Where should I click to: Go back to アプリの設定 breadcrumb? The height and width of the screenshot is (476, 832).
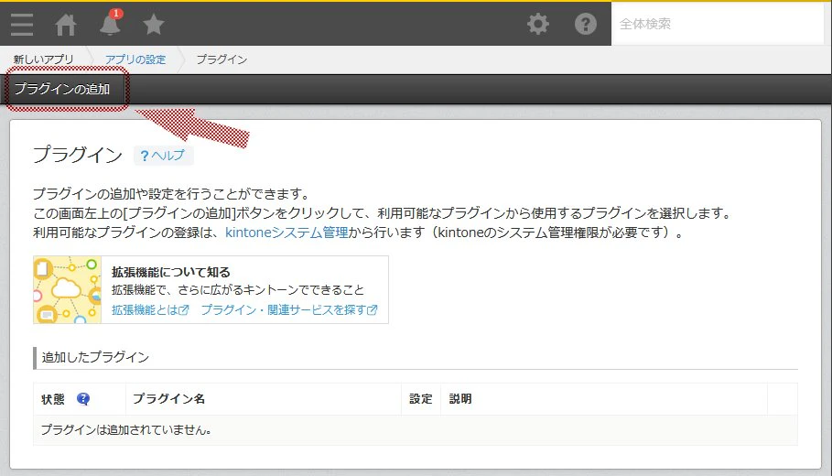tap(135, 59)
